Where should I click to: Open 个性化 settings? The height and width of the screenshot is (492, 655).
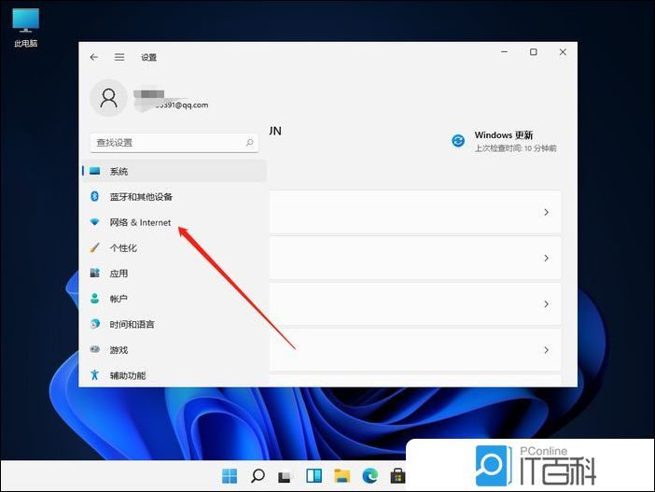174,248
